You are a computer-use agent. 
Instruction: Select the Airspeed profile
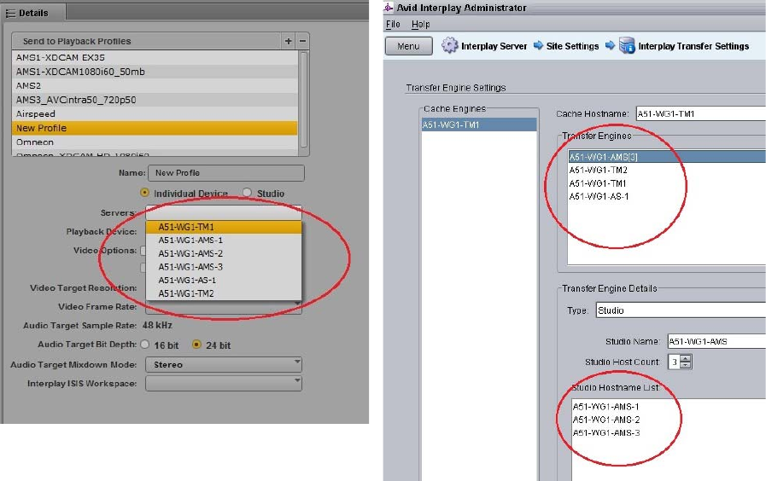(x=155, y=114)
